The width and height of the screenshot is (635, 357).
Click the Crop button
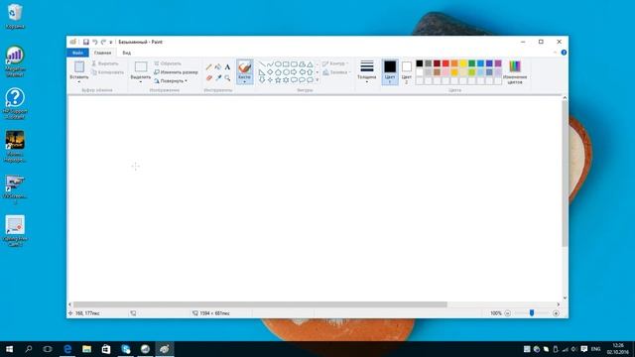pos(168,63)
